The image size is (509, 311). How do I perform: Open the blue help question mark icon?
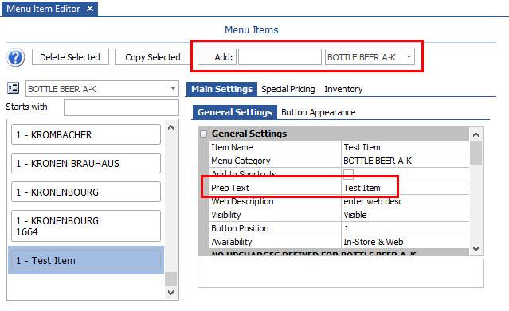15,58
